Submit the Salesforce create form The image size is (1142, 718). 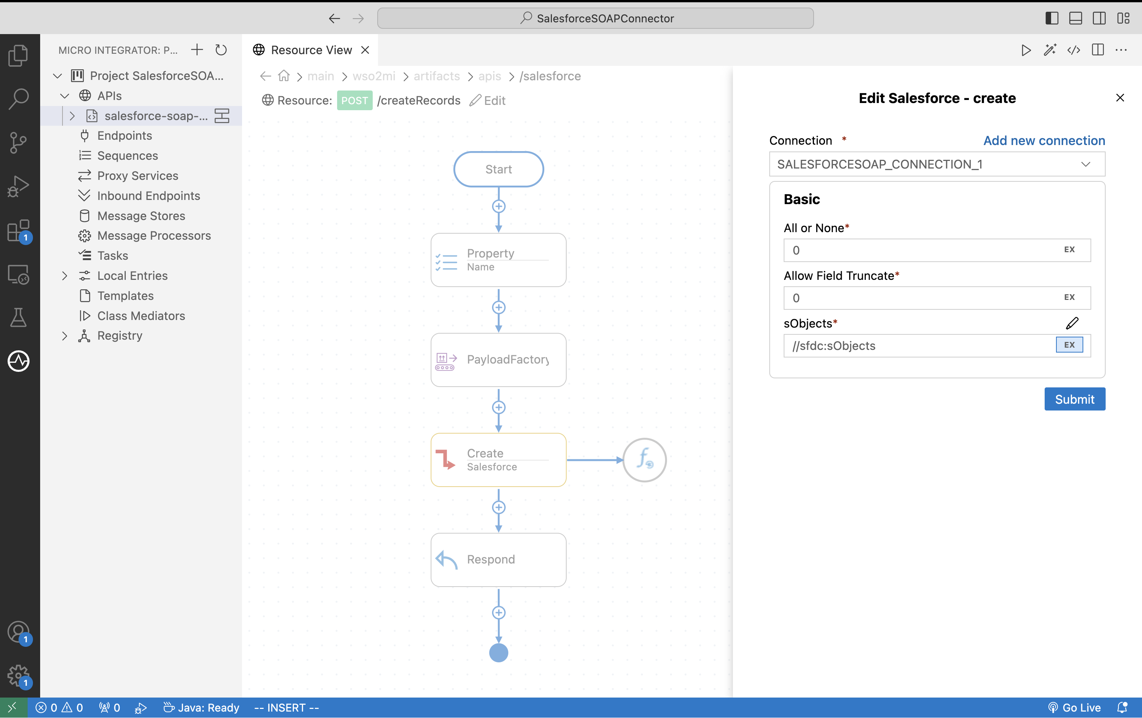click(x=1075, y=399)
